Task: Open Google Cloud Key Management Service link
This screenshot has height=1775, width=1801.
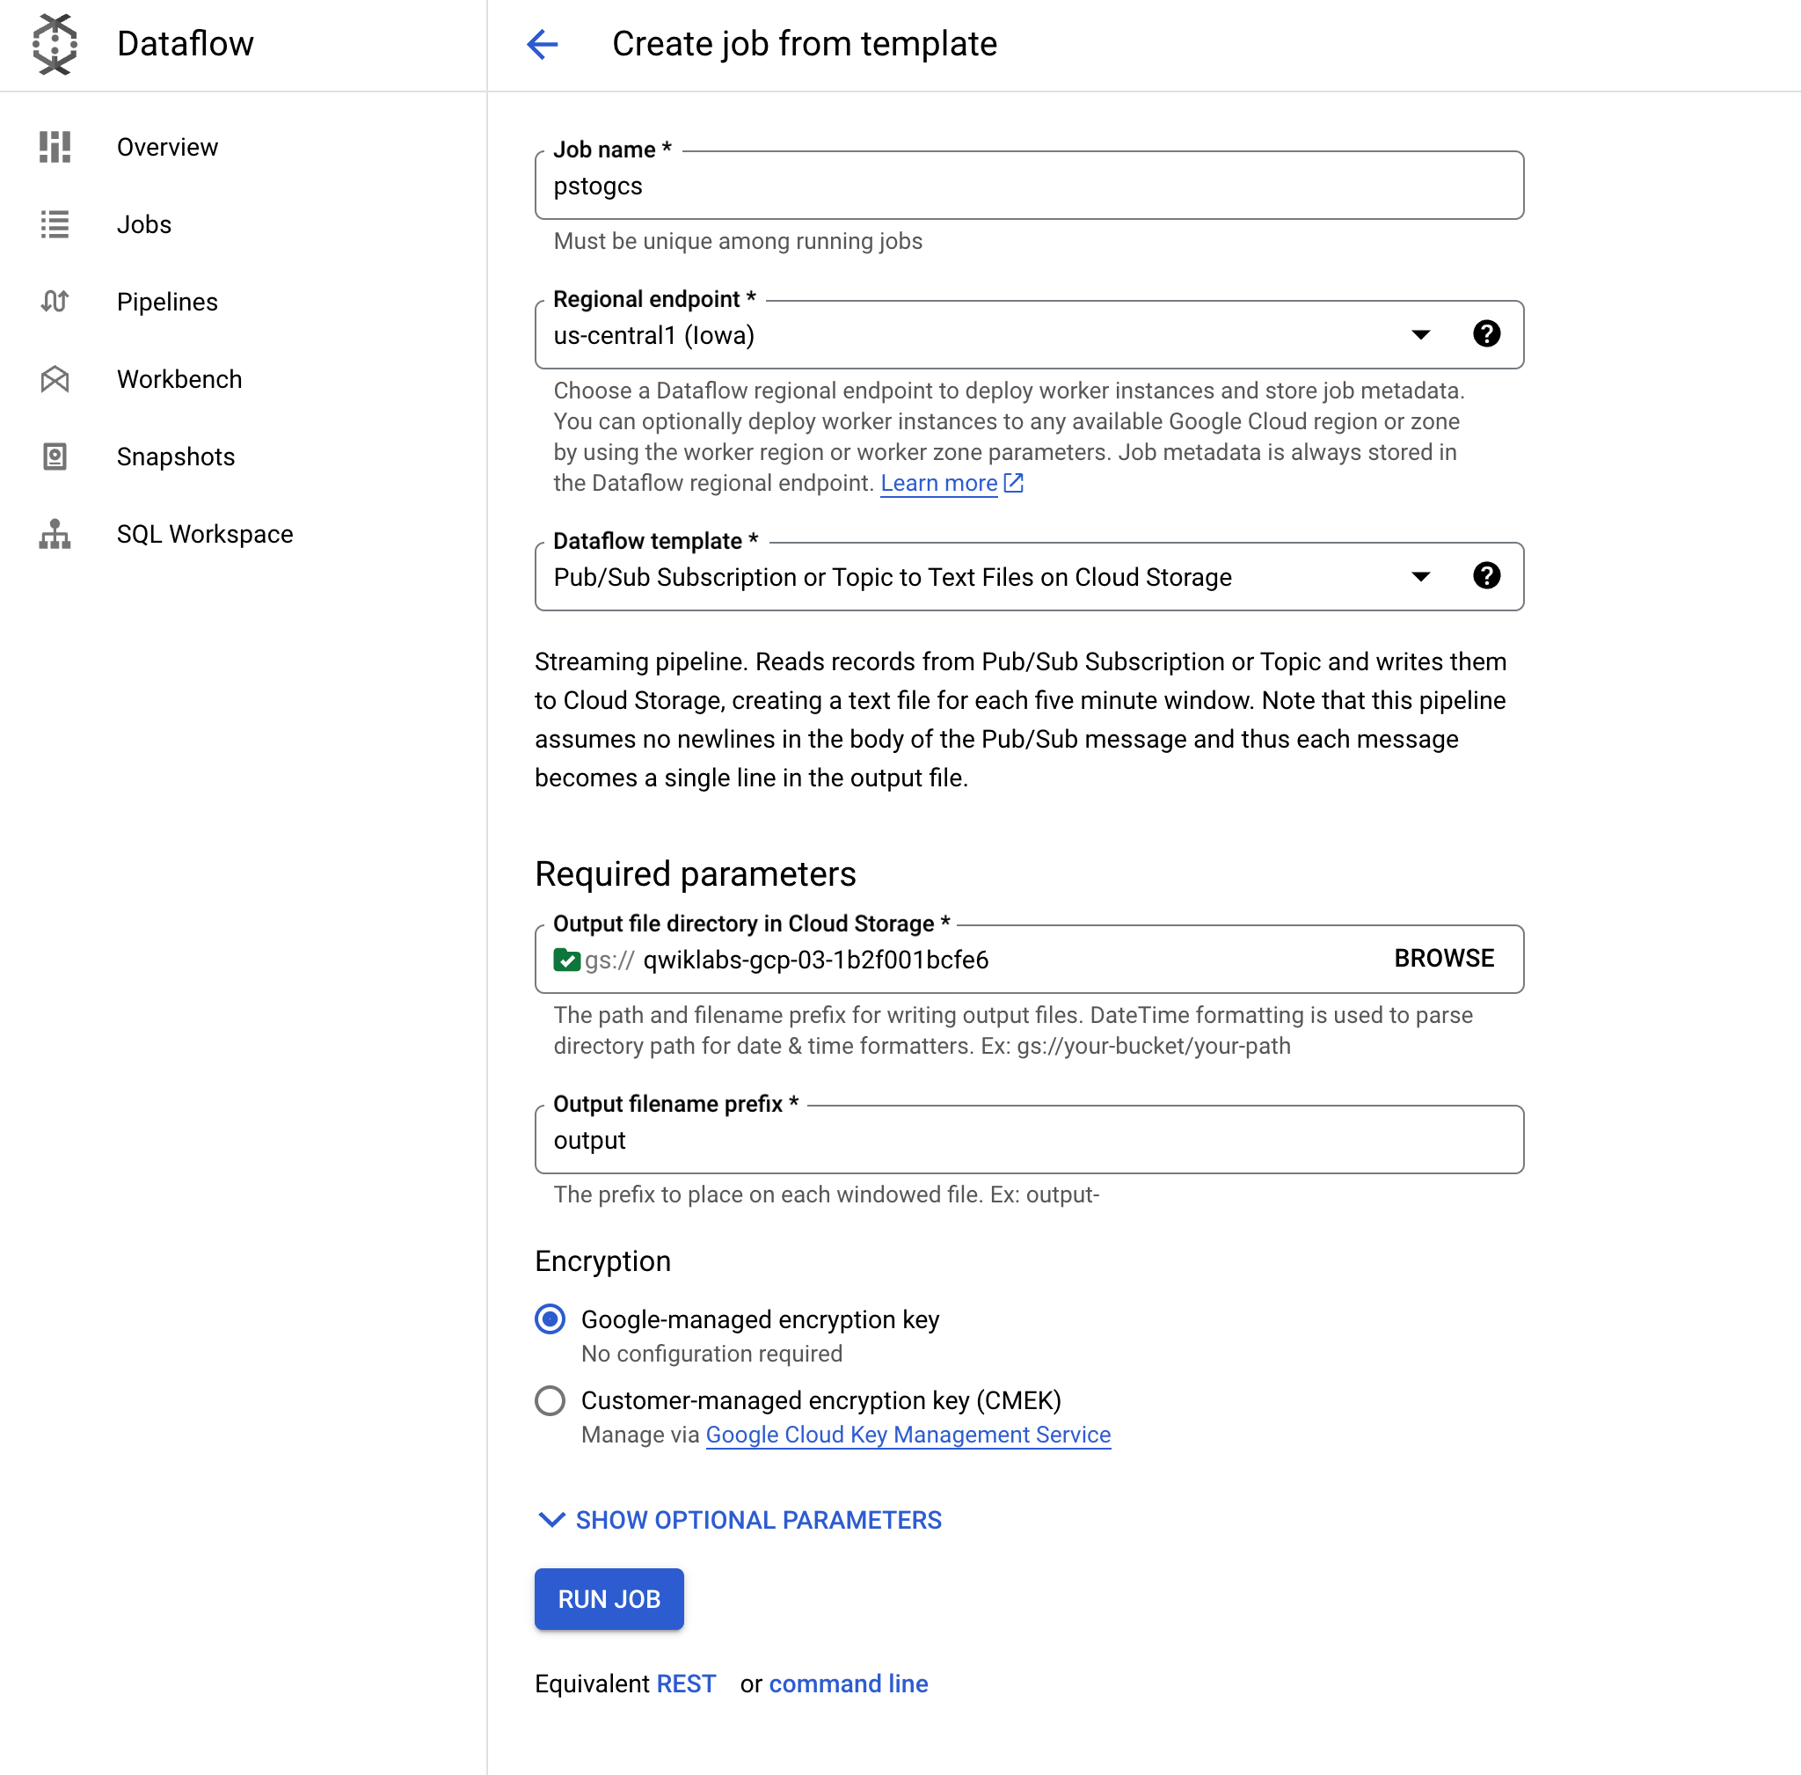Action: click(908, 1435)
